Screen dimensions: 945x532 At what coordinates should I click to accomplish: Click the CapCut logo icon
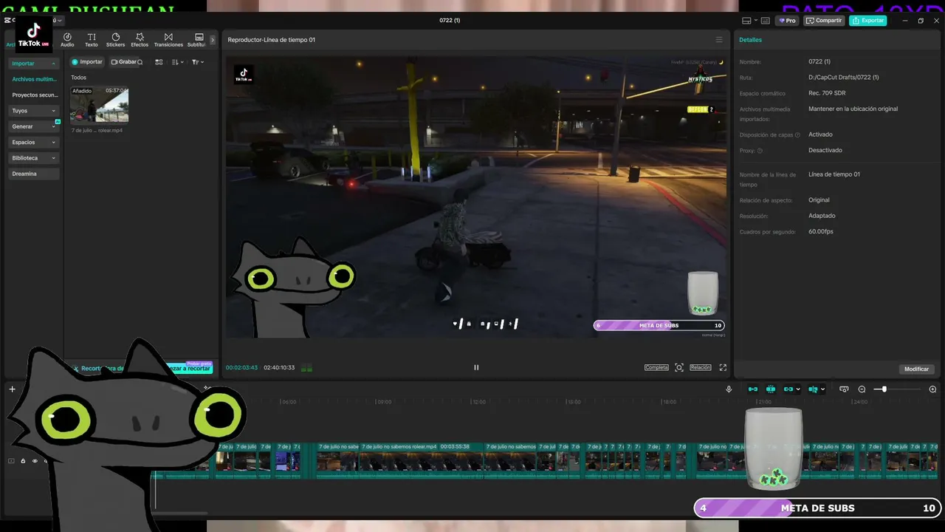pos(7,21)
